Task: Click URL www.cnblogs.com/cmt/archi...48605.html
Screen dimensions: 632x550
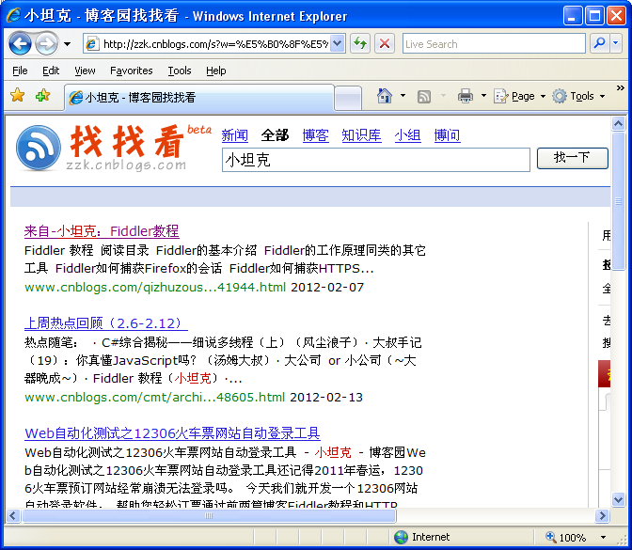Action: pyautogui.click(x=155, y=398)
